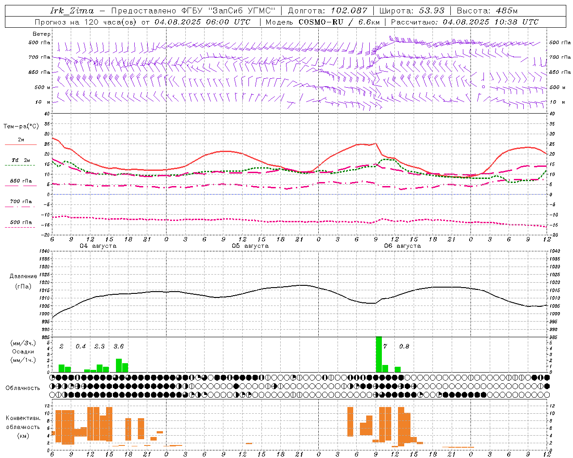Click the 3-hour precipitation value 0.4
Viewport: 573px width, 458px height.
click(x=81, y=347)
